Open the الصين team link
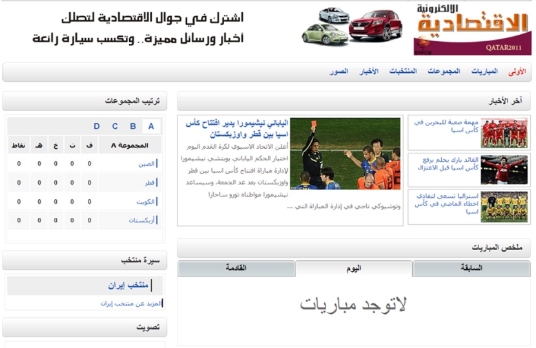This screenshot has height=348, width=536. 147,164
